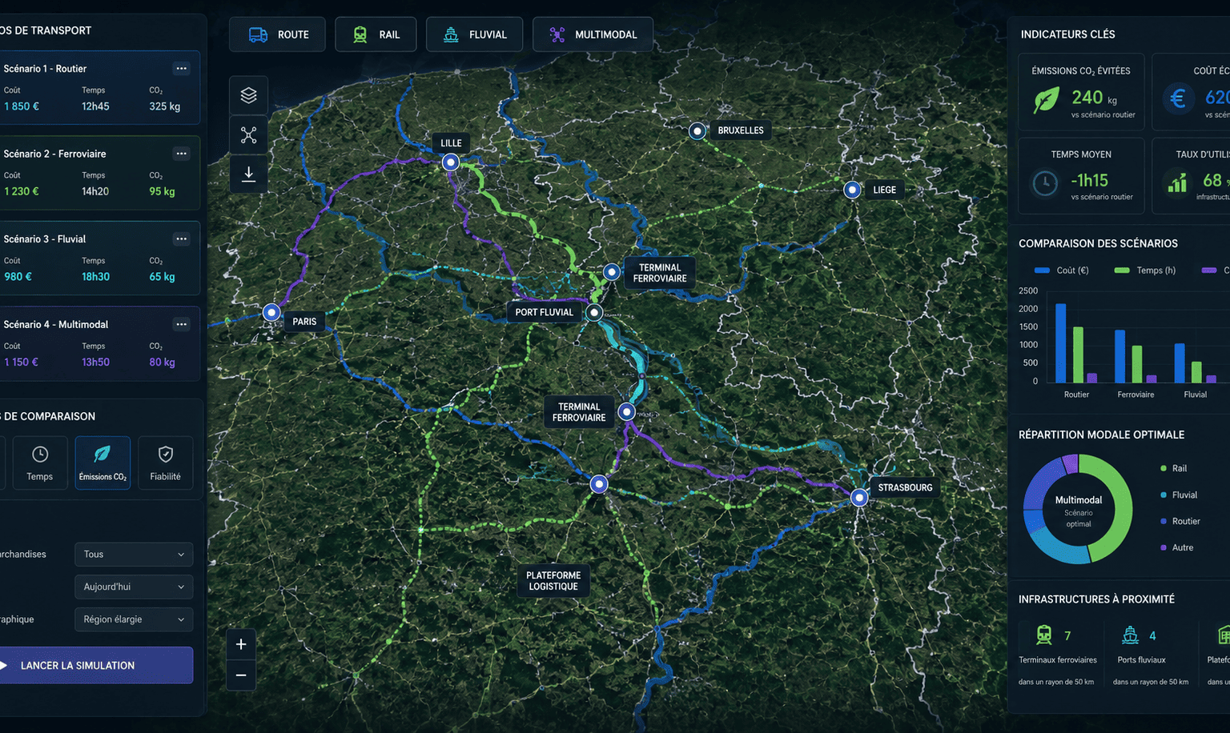Select the Fiabilité comparison criterion
Image resolution: width=1230 pixels, height=733 pixels.
coord(166,463)
